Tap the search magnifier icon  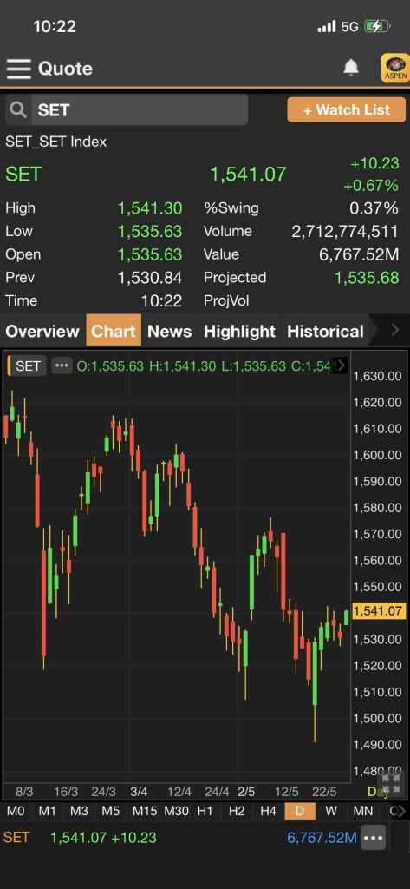click(x=19, y=110)
